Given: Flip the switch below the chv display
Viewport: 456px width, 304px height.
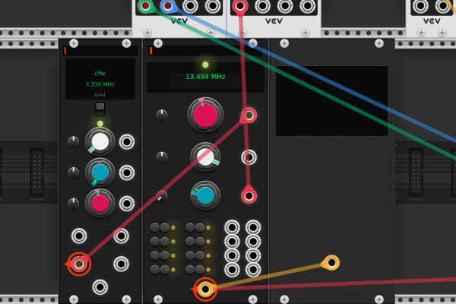Looking at the screenshot, I should pyautogui.click(x=100, y=109).
